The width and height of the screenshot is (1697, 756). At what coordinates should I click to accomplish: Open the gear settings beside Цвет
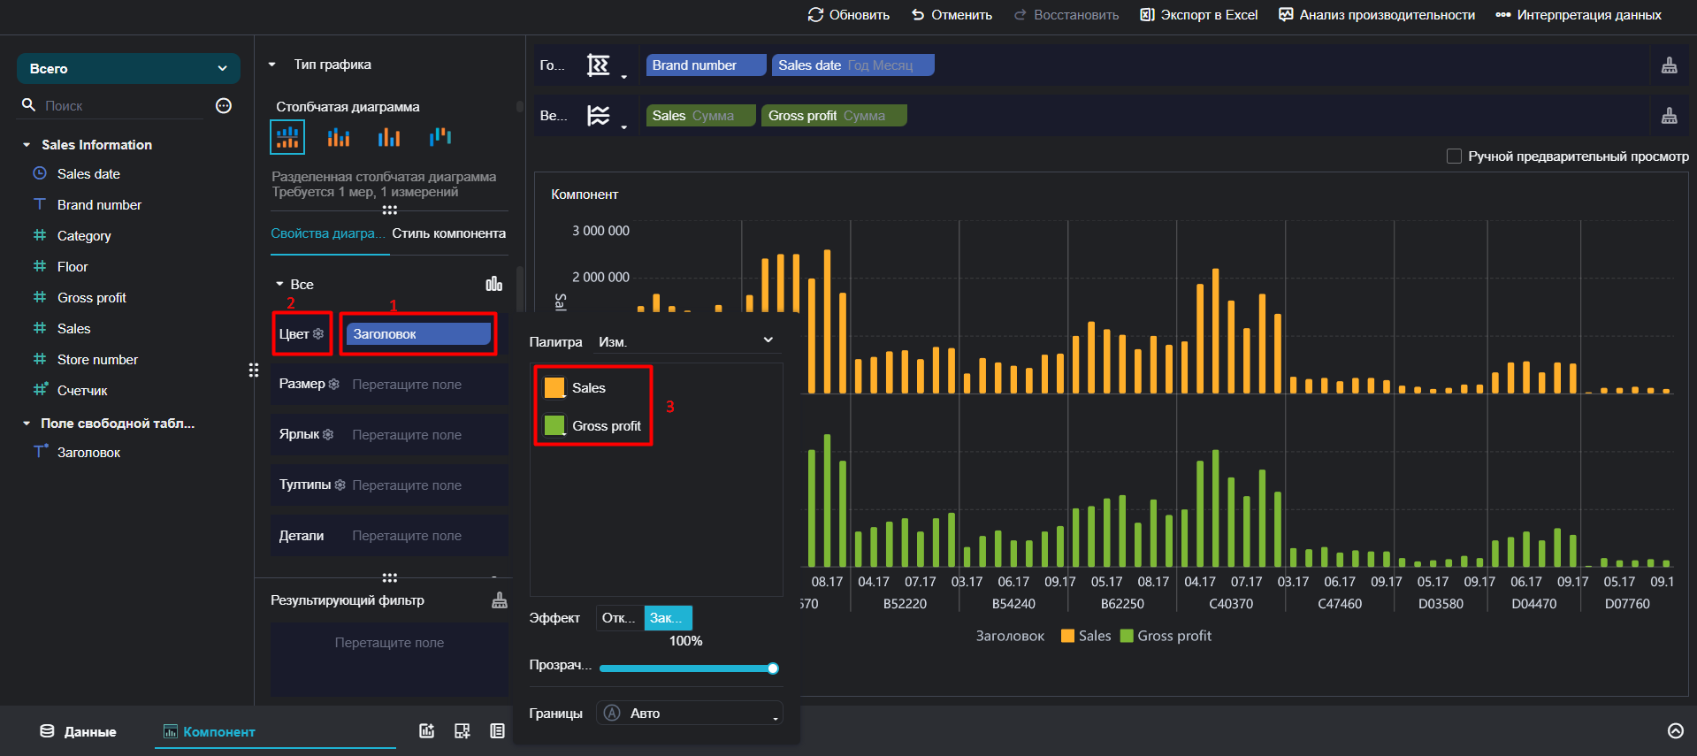318,334
